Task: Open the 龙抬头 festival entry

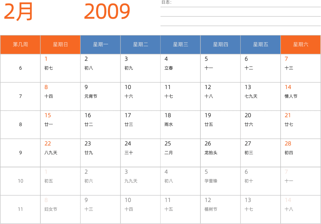Action: tap(211, 153)
